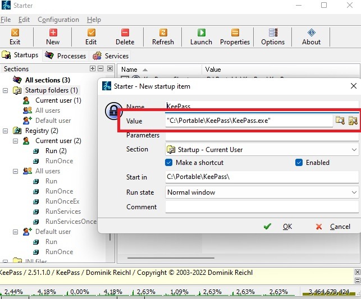Click the Comment input field

[262, 207]
